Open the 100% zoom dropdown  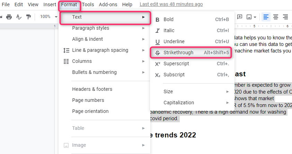pyautogui.click(x=48, y=17)
